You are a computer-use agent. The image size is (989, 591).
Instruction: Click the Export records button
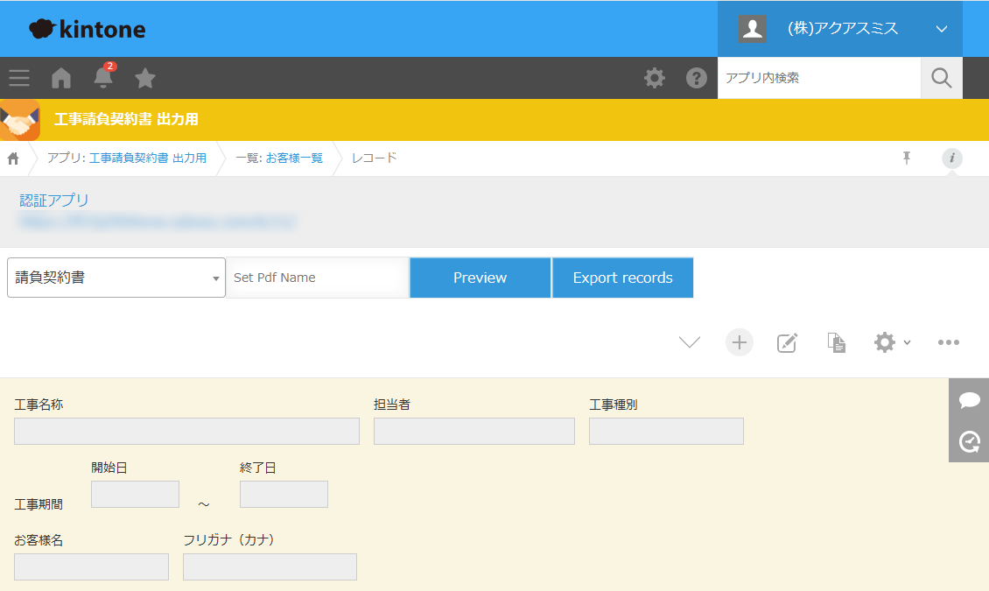622,278
